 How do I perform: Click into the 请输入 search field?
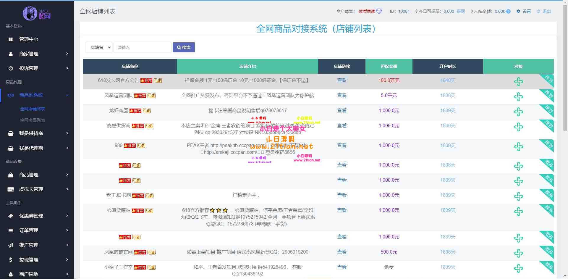(142, 47)
